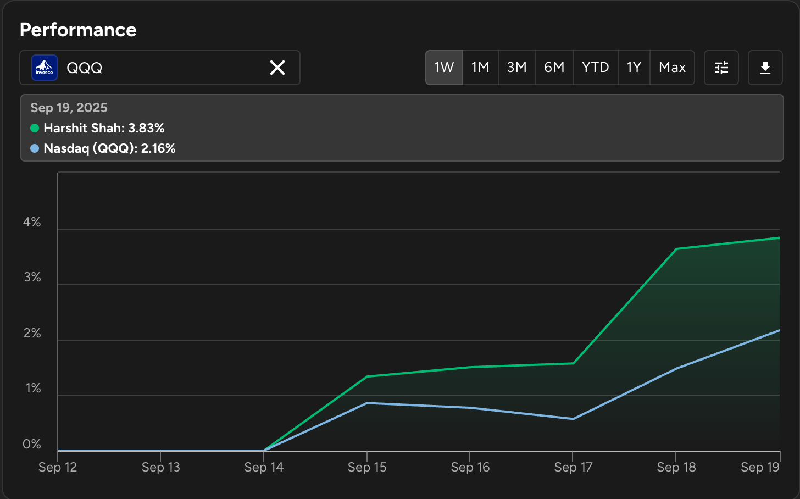Click the Harshit Shah: 3.83% label

[x=104, y=128]
